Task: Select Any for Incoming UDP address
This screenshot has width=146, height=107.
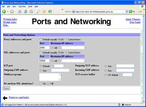Action: [106, 71]
